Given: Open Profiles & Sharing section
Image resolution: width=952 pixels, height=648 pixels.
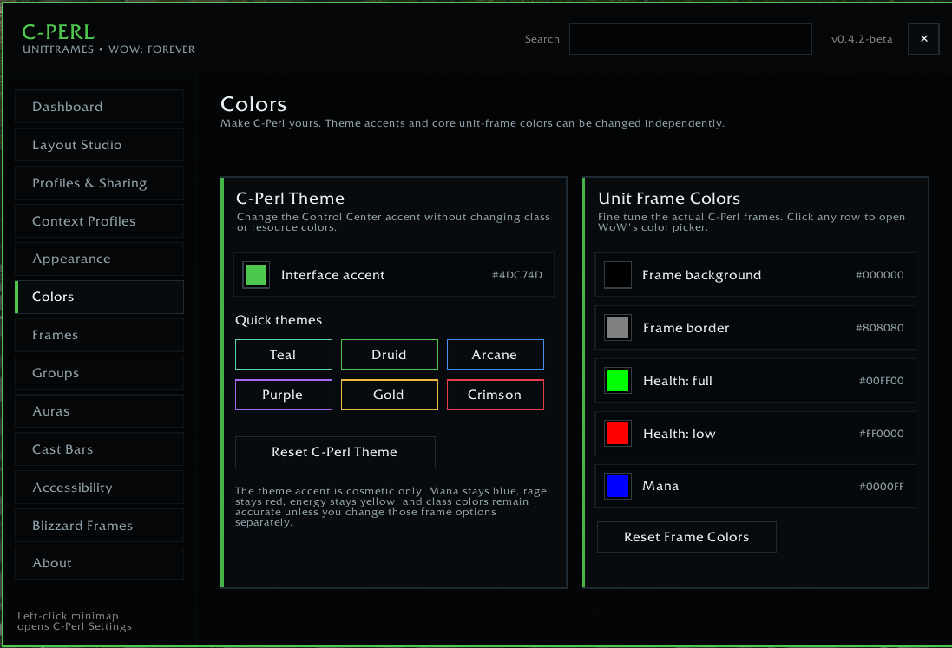Looking at the screenshot, I should coord(100,183).
